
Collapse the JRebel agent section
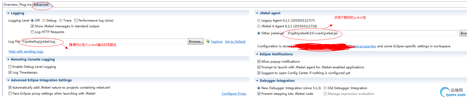(257, 13)
